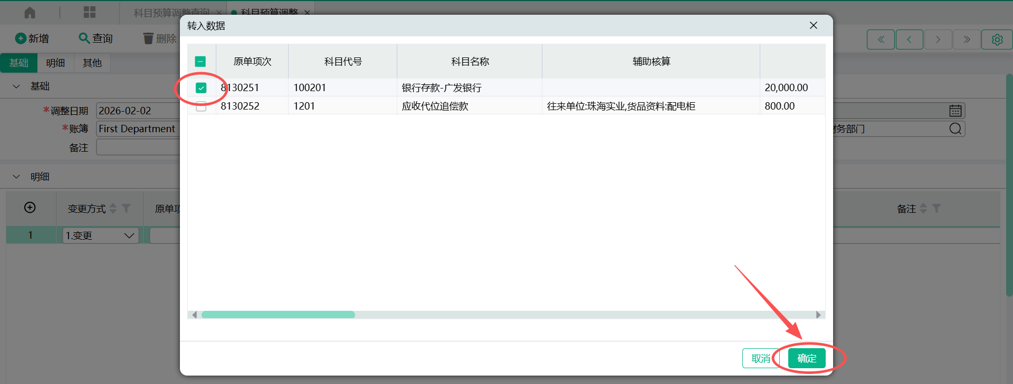
Task: Click the dialog horizontal scrollbar thumb
Action: (x=278, y=314)
